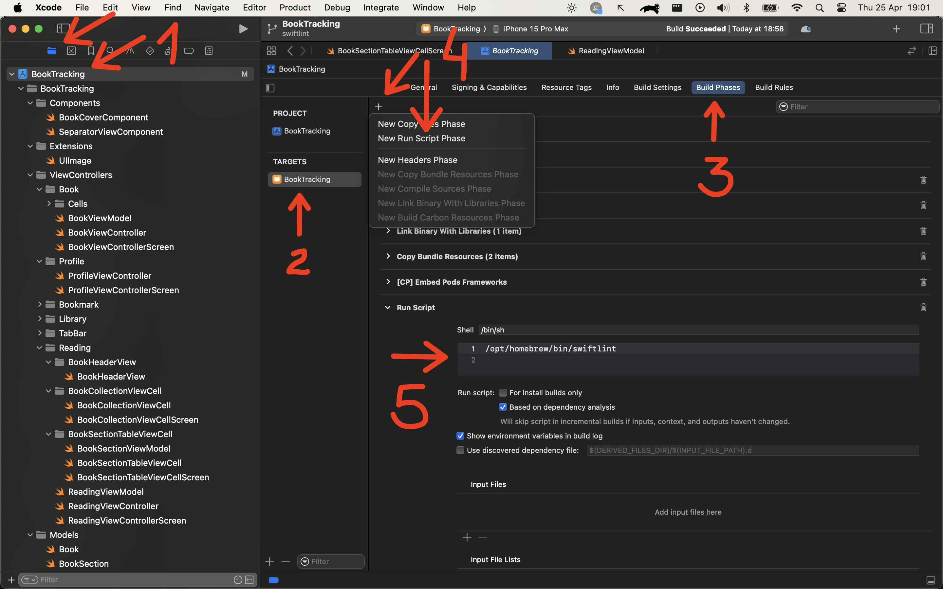Select the BookTracking target
This screenshot has height=589, width=943.
point(314,179)
